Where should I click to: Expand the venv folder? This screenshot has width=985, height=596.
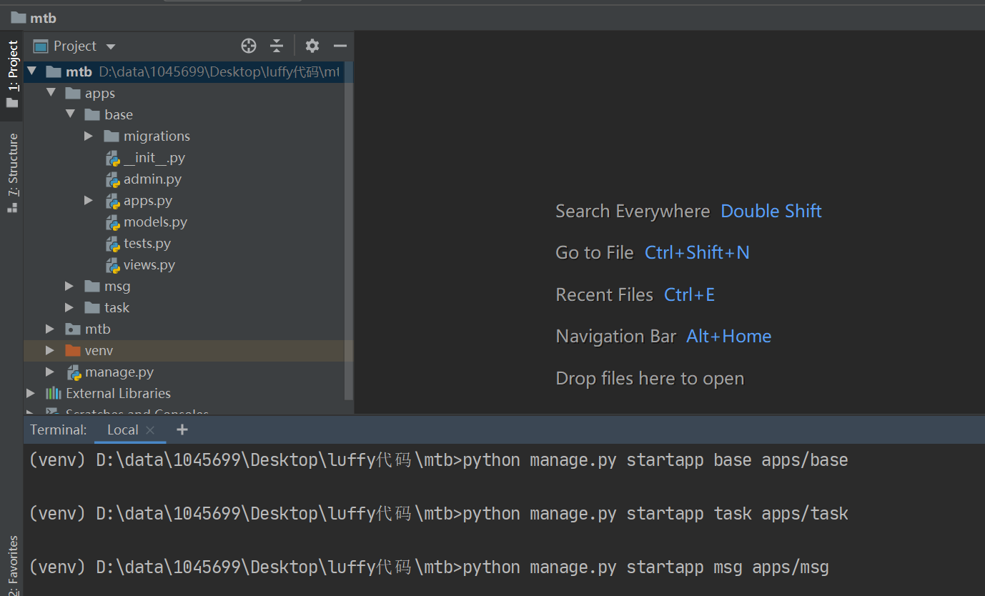[x=50, y=350]
